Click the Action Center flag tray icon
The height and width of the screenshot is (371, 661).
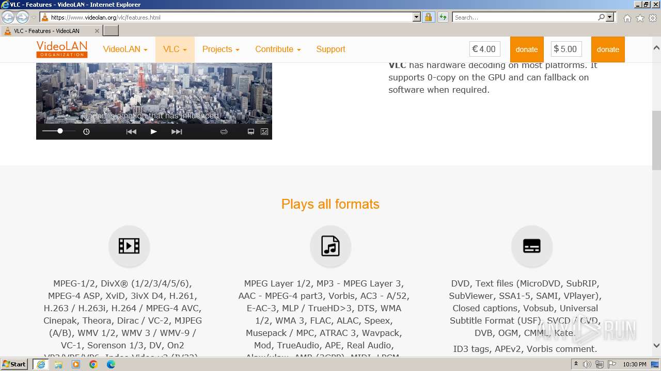pyautogui.click(x=611, y=364)
